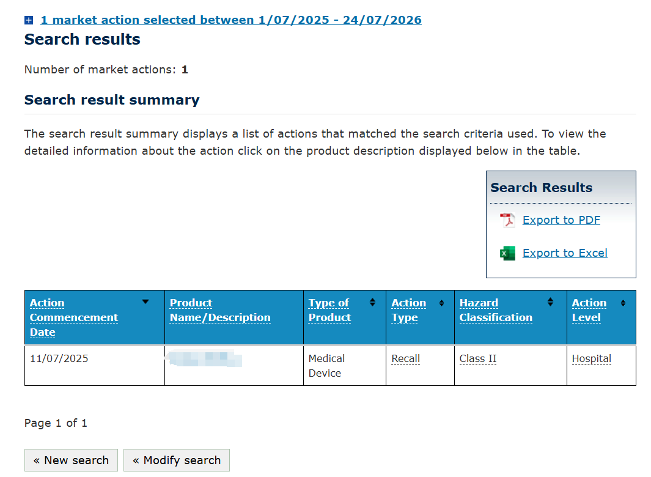The width and height of the screenshot is (651, 477).
Task: Click Hazard Classification header text
Action: tap(496, 310)
